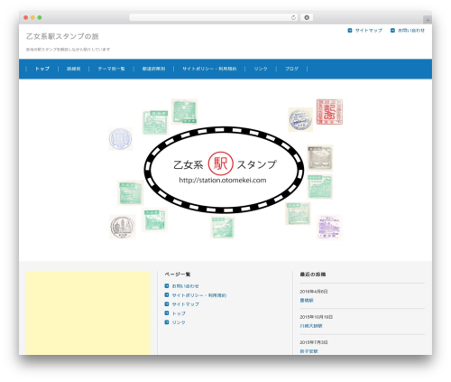Click arrow icon next to sidebar お問い合わせ
The height and width of the screenshot is (382, 451).
click(167, 285)
